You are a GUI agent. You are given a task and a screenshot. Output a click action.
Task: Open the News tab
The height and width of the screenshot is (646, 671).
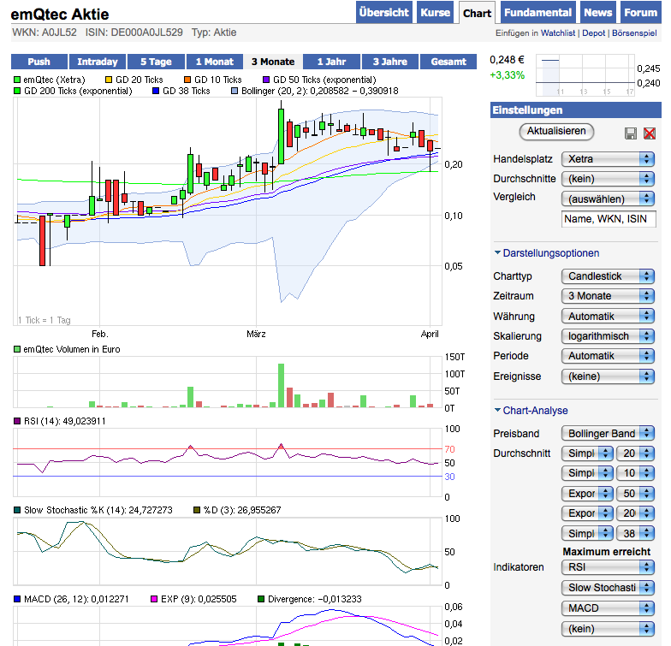(x=597, y=12)
